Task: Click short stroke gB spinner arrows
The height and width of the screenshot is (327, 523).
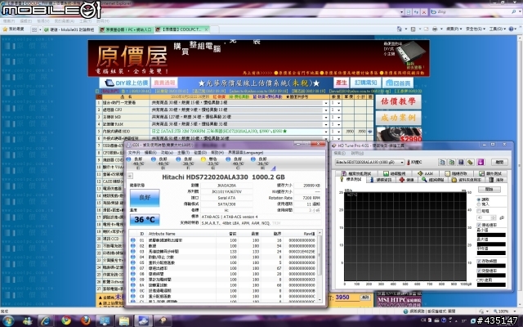Action: (494, 217)
